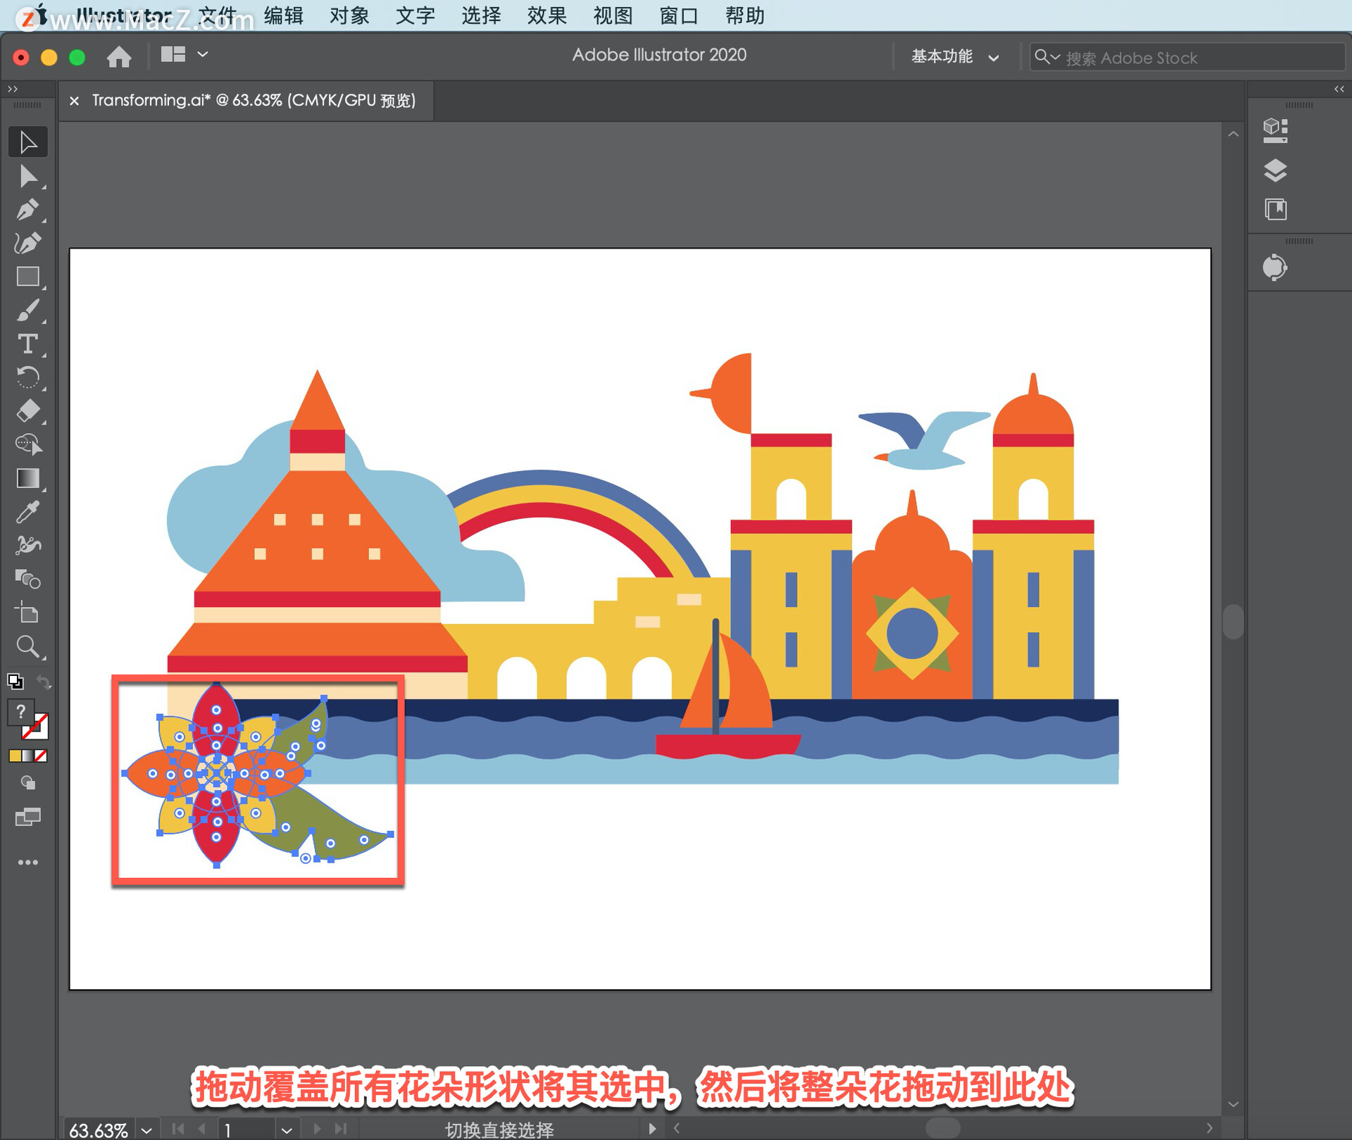Open the 对象 menu

(349, 15)
